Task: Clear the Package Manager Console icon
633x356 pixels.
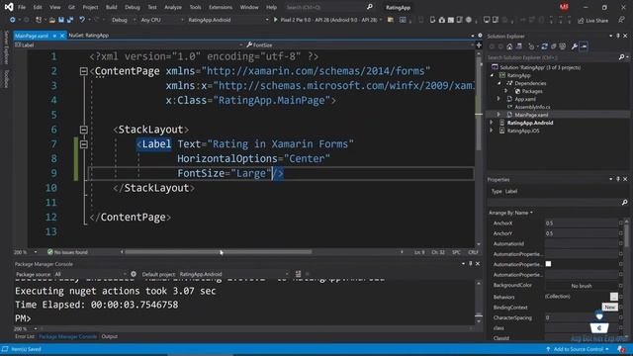Action: 298,274
